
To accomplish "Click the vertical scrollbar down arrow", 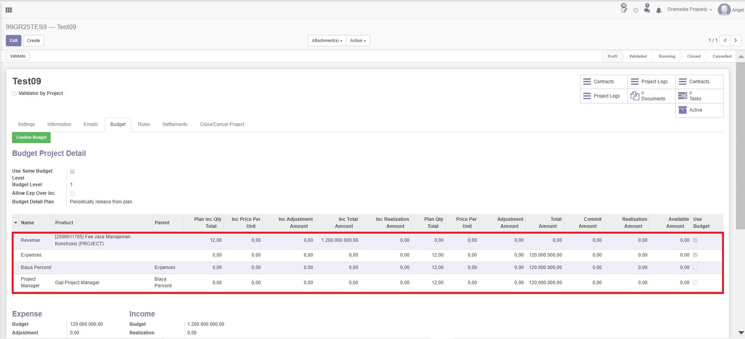I will 741,333.
